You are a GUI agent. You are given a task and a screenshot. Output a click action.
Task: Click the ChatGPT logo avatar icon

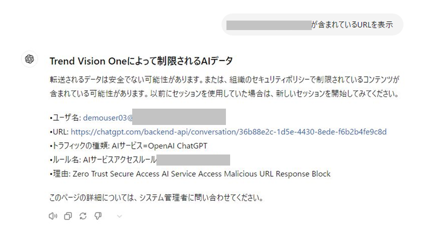29,59
